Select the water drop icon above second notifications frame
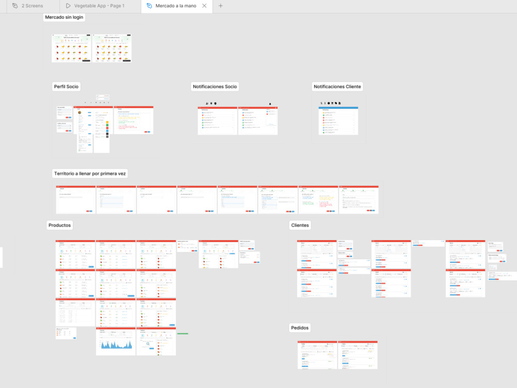Screen dimensions: 517x388 tap(270, 103)
